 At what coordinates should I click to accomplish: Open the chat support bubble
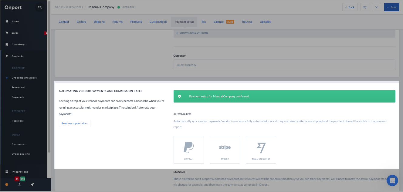pyautogui.click(x=392, y=181)
